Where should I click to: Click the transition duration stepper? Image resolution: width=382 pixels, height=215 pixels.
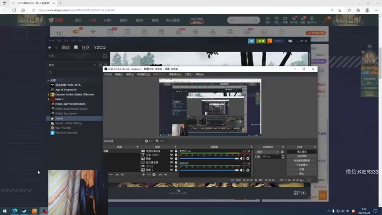(x=283, y=157)
